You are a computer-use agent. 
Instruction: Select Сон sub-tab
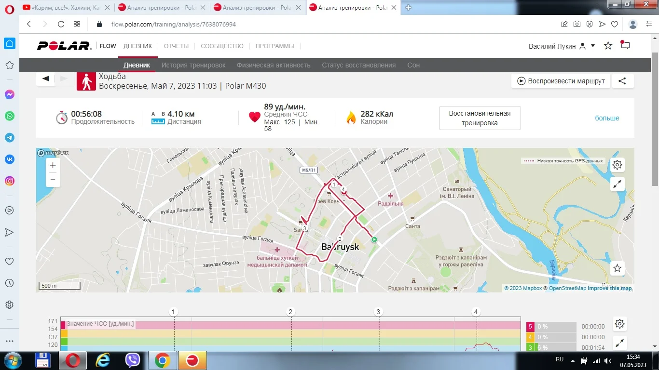[413, 65]
